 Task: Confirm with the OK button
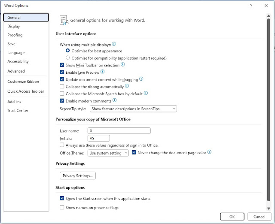click(x=232, y=217)
